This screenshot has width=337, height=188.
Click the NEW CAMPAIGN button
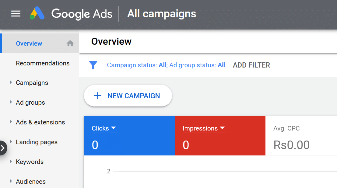coord(128,96)
